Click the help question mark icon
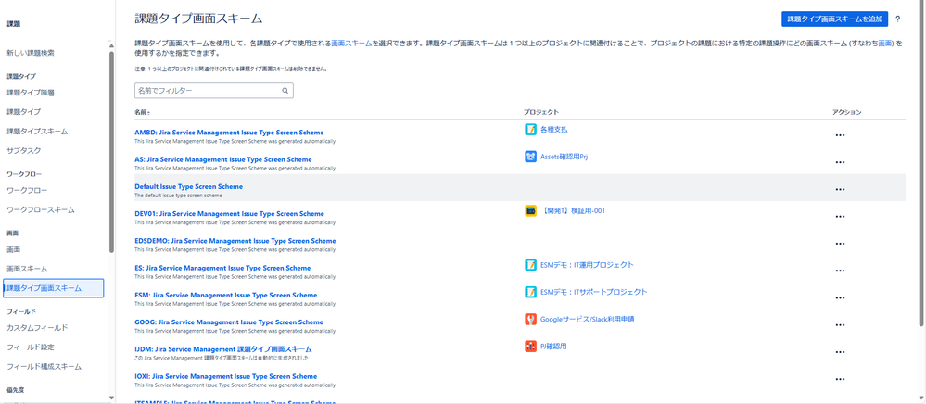Viewport: 926px width, 404px height. pos(897,19)
